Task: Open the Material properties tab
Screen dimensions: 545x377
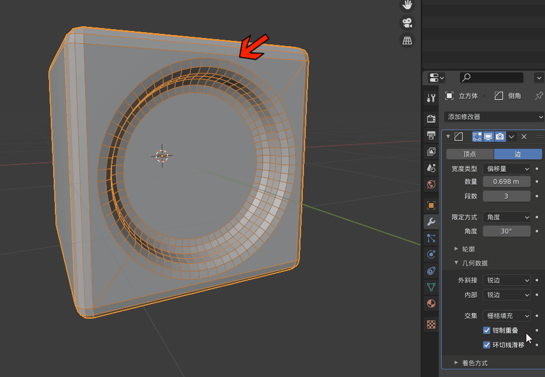Action: coord(431,303)
